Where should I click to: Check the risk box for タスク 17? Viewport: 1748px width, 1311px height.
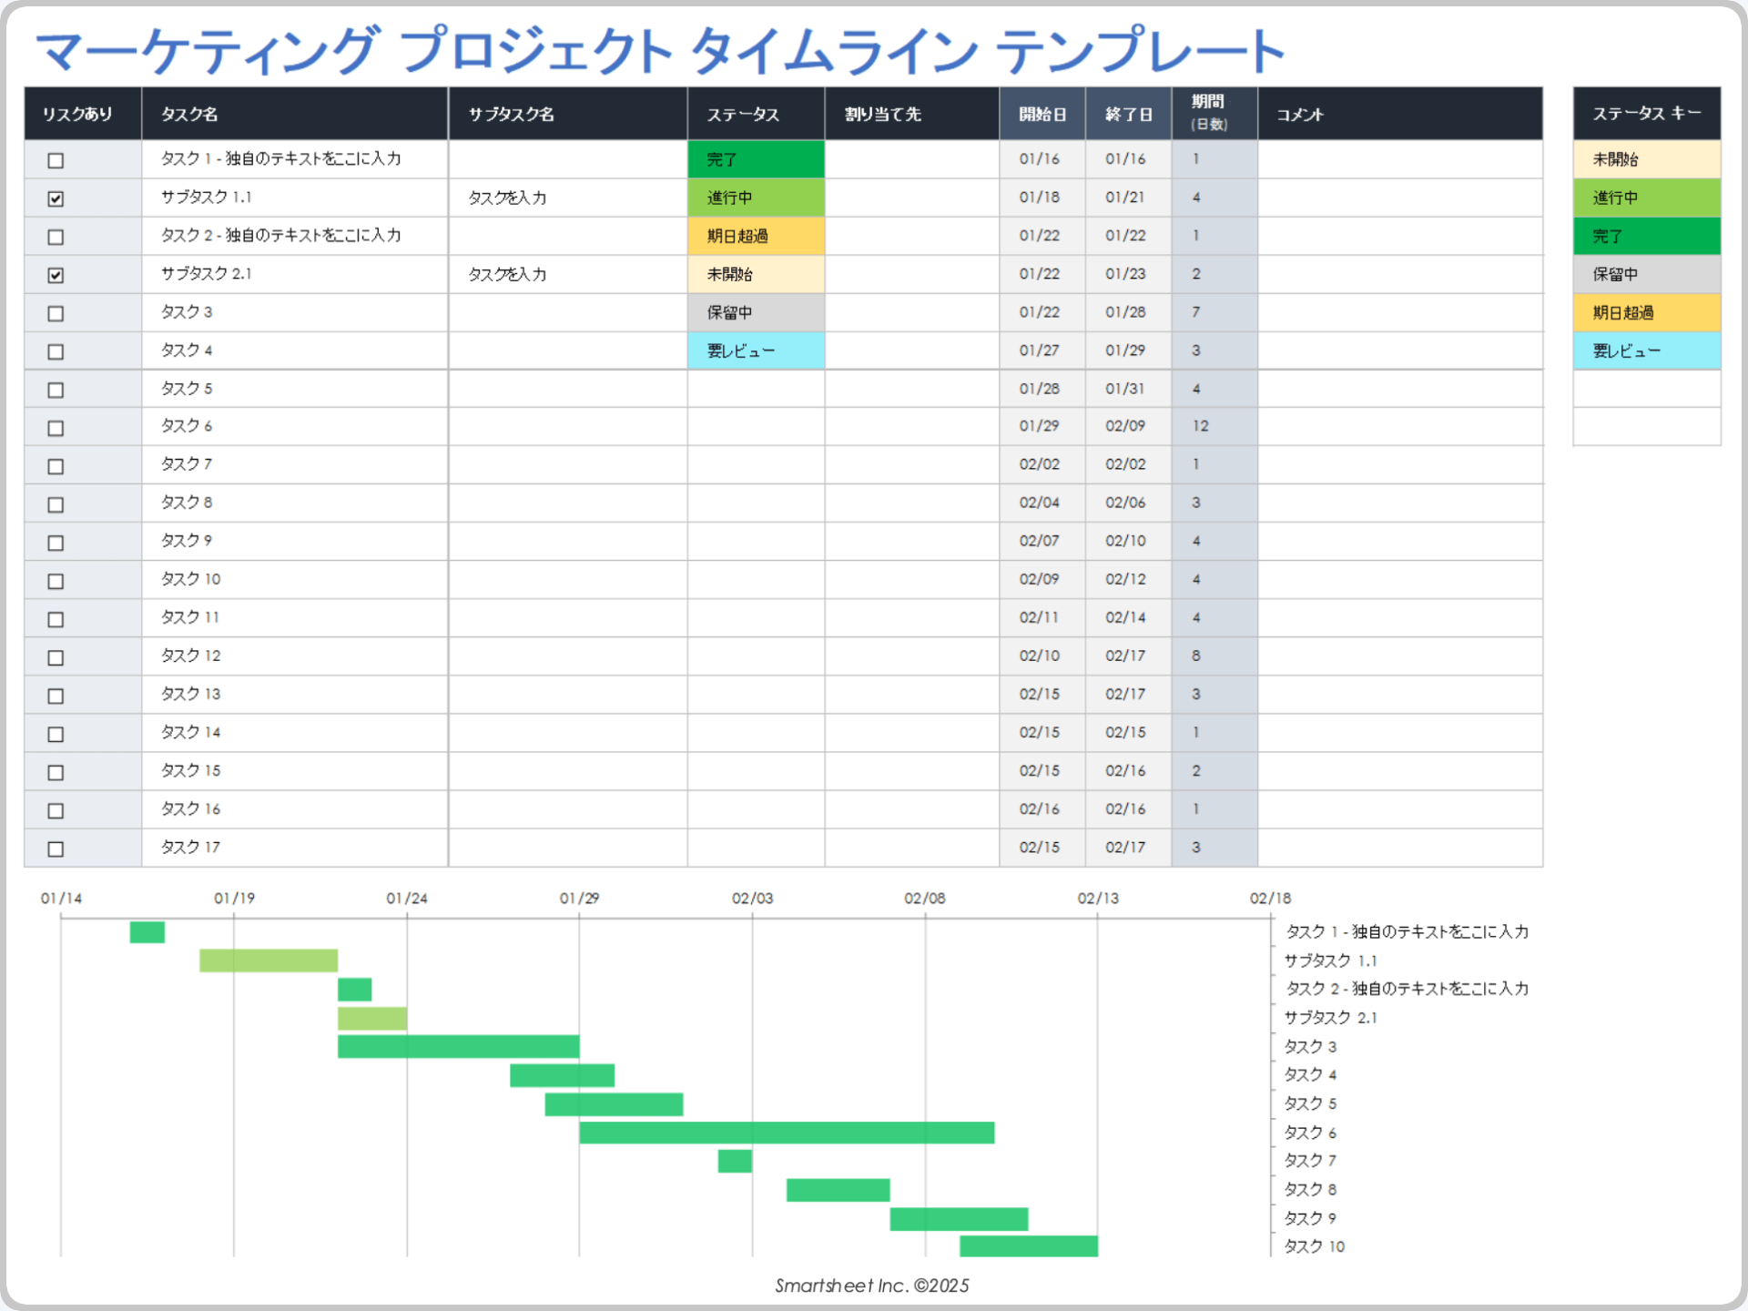pyautogui.click(x=56, y=849)
